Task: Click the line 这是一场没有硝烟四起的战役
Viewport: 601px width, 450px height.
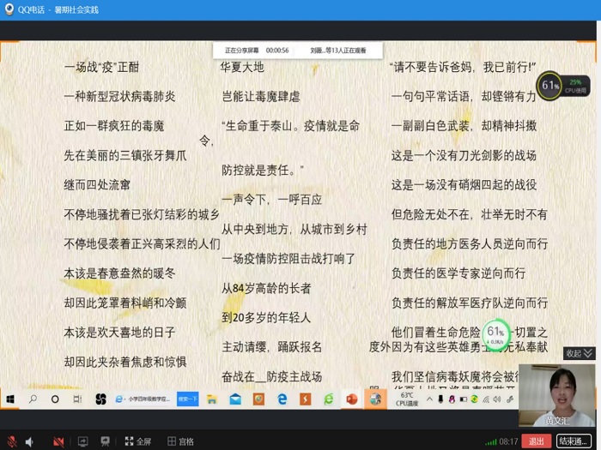Action: tap(464, 185)
